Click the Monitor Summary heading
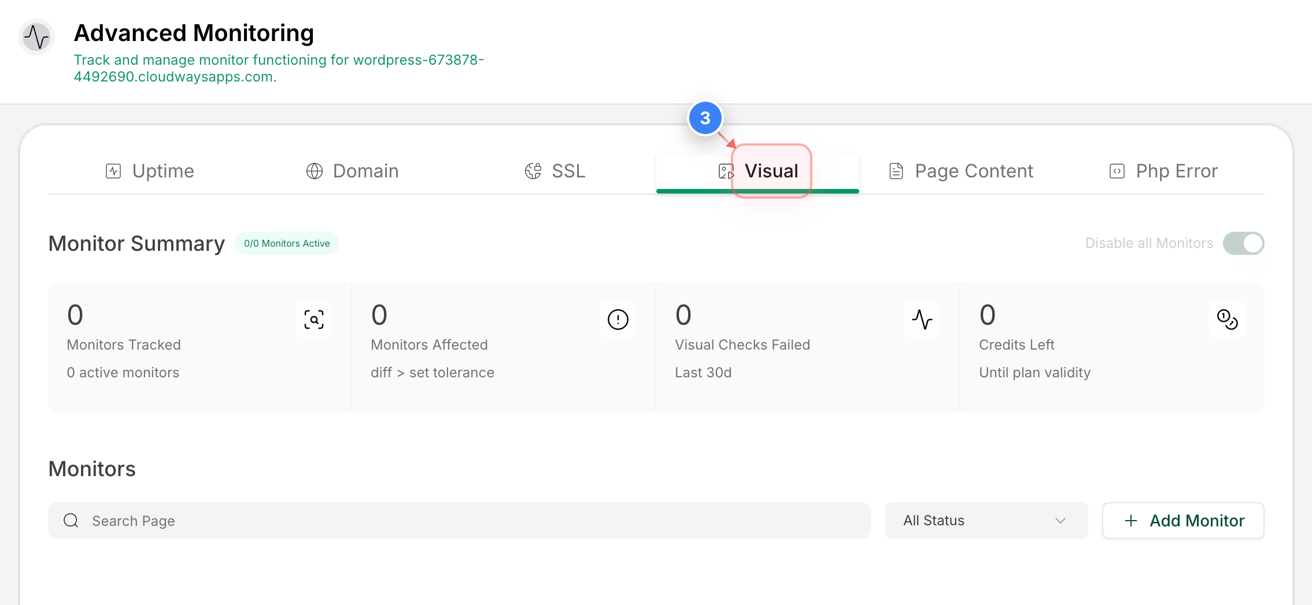Image resolution: width=1312 pixels, height=605 pixels. (x=136, y=244)
